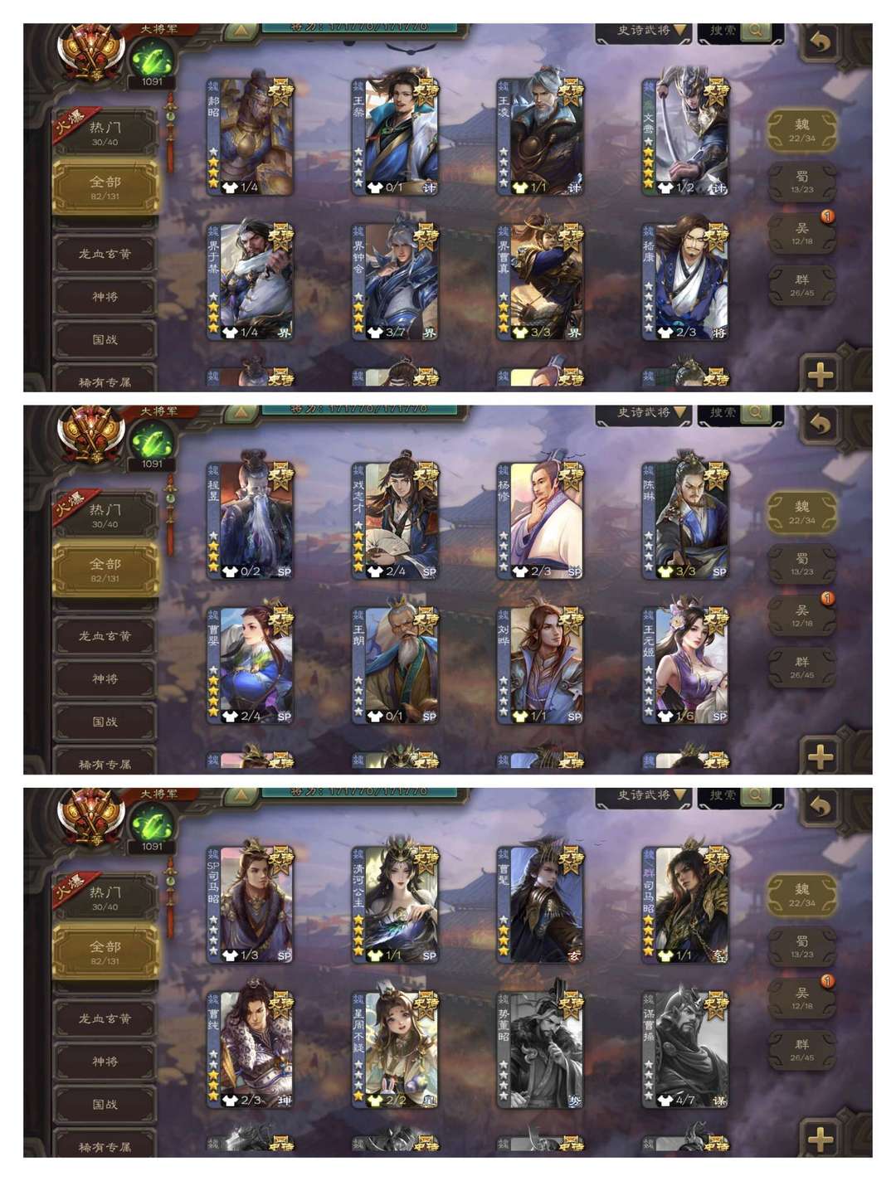Viewport: 896px width, 1181px height.
Task: Expand the 史诗武将 filter in the bottom screenshot
Action: [644, 797]
